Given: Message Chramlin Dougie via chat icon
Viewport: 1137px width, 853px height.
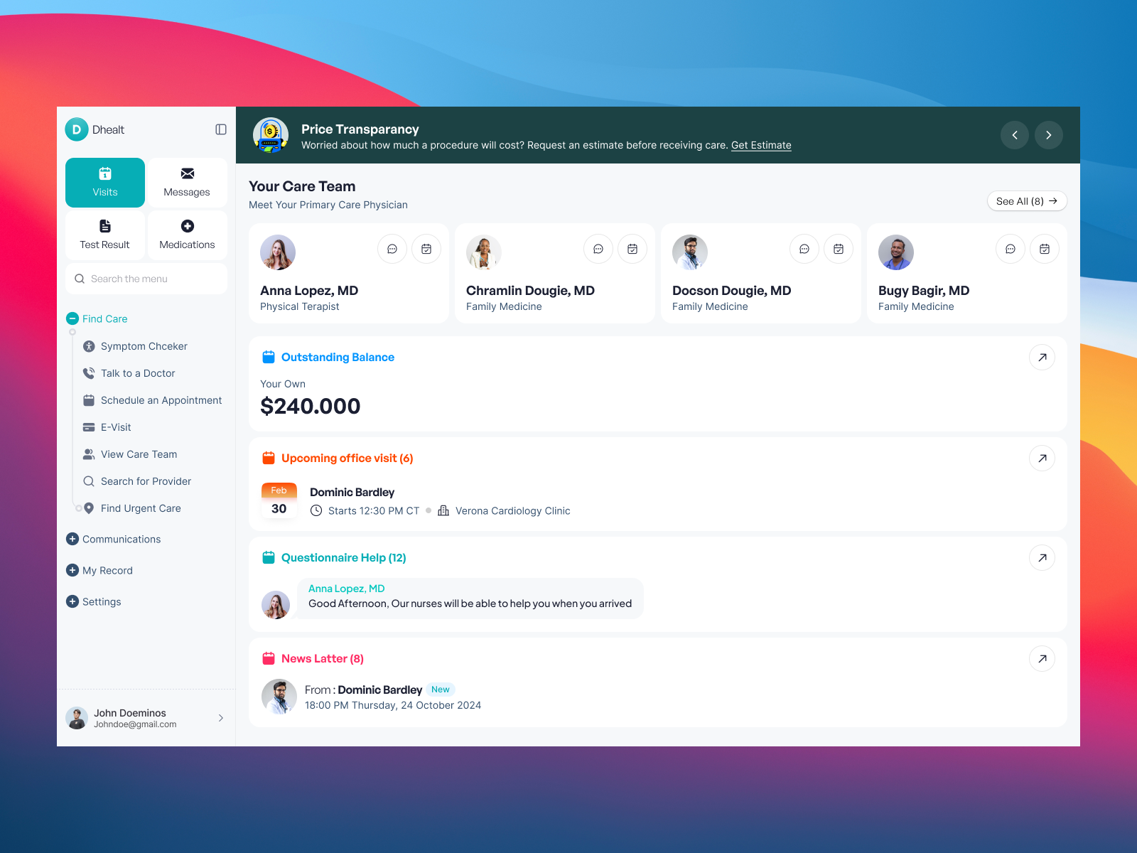Looking at the screenshot, I should [598, 249].
